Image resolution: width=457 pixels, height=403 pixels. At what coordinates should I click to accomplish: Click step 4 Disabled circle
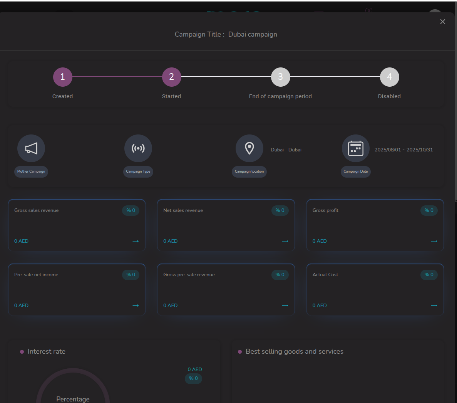pyautogui.click(x=390, y=77)
